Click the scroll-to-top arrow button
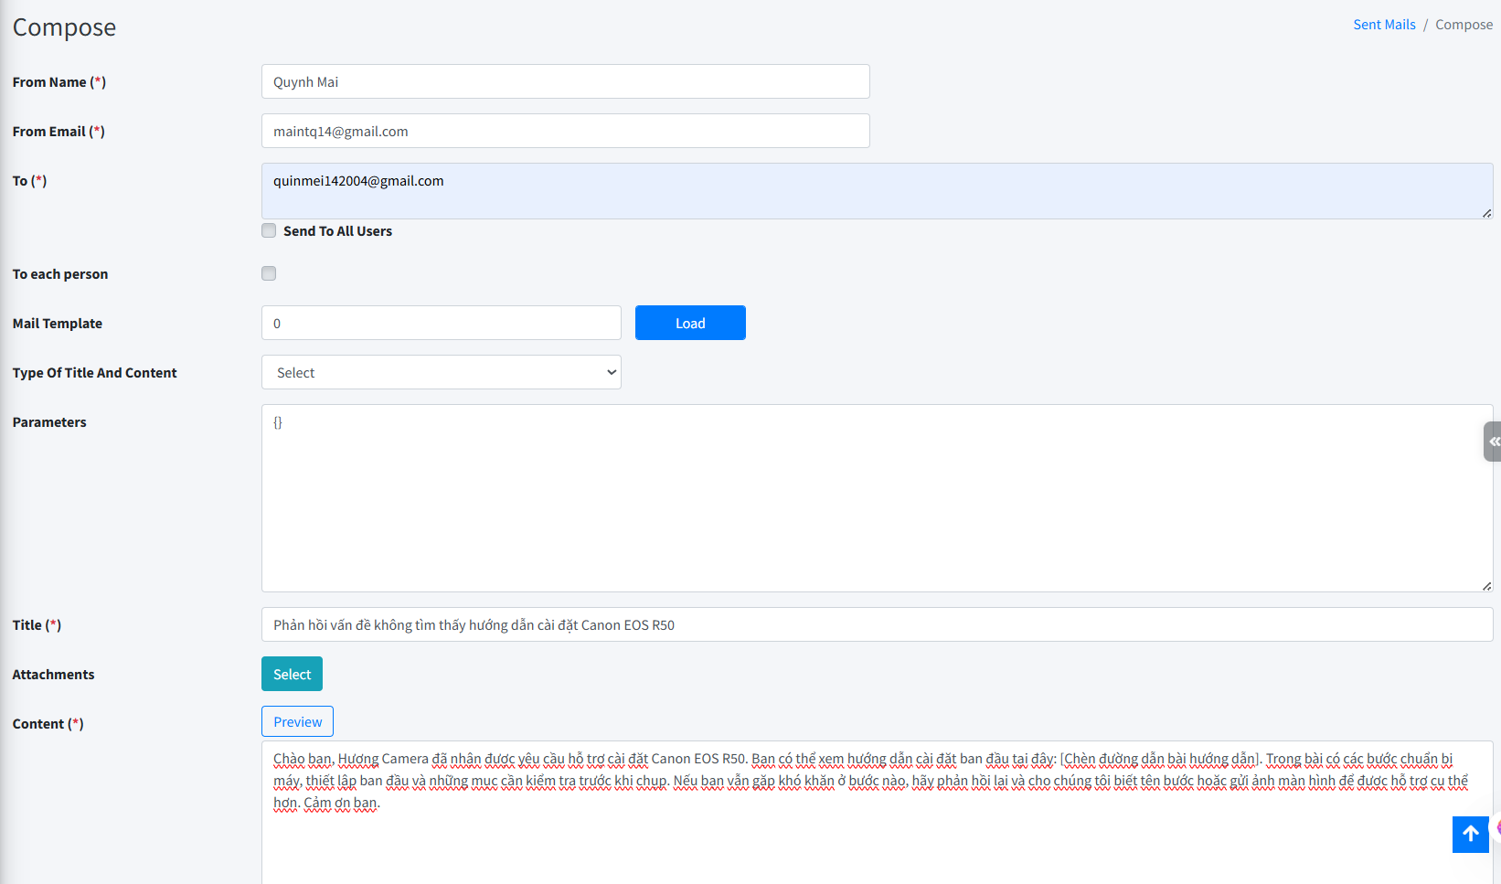 pyautogui.click(x=1470, y=834)
